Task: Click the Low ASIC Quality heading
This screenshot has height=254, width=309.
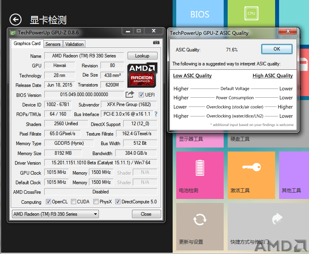Action: point(192,76)
